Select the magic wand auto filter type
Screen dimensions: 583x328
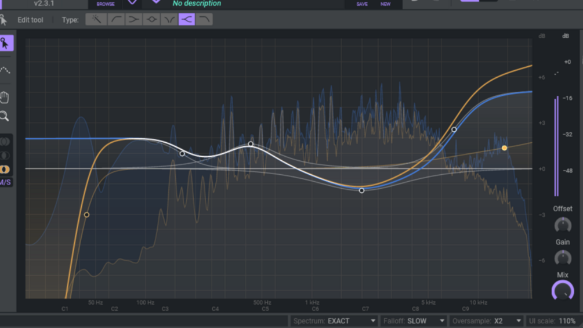point(96,19)
